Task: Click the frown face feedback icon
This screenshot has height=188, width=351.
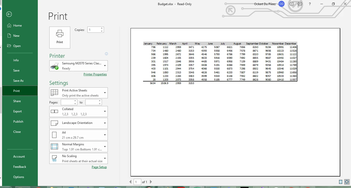Action: pos(300,4)
